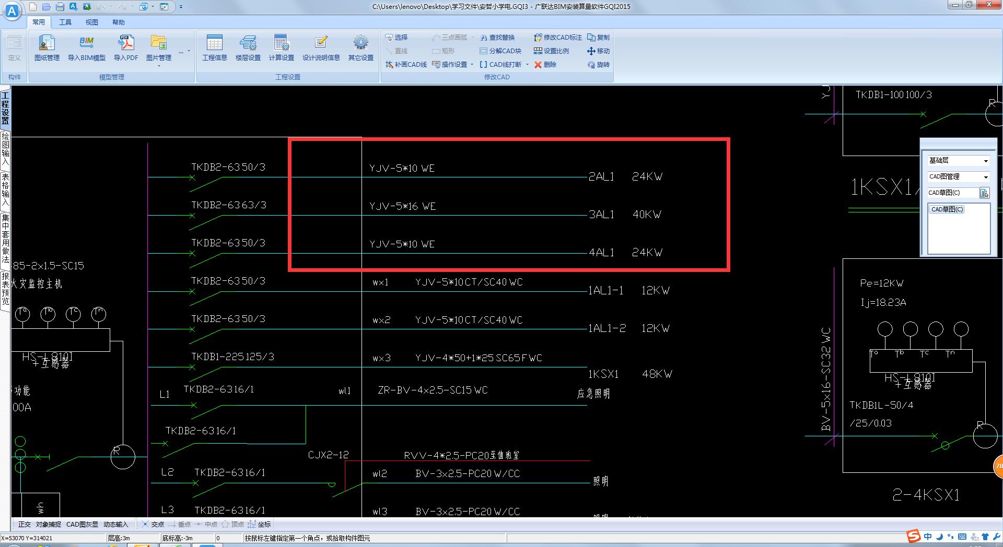The image size is (1003, 547).
Task: Expand the 图片管理 dropdown arrow
Action: coord(159,66)
